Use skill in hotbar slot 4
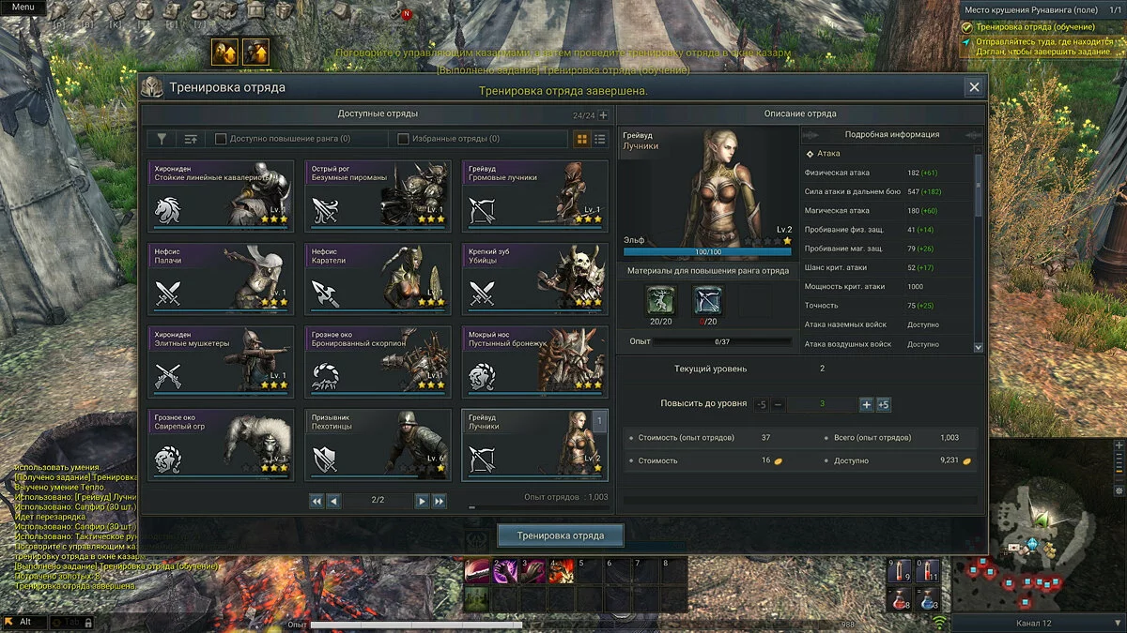Viewport: 1127px width, 633px height. 562,570
